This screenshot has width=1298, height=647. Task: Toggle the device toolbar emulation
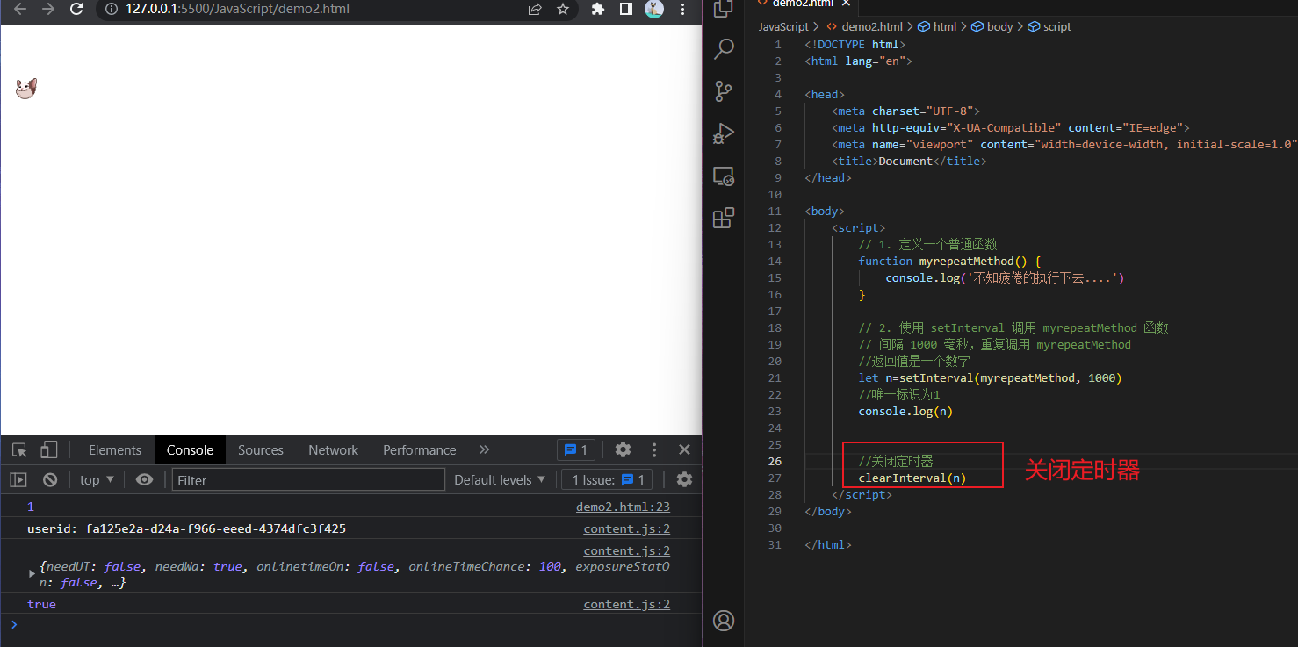coord(49,450)
